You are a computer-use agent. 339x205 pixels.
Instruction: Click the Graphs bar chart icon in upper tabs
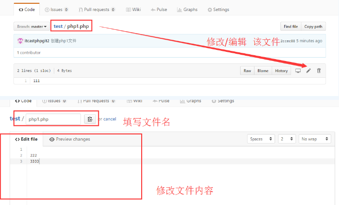[179, 10]
